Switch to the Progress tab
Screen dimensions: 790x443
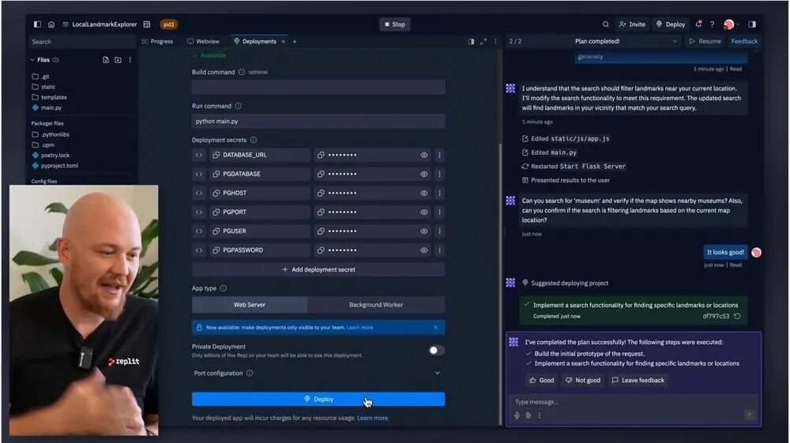pyautogui.click(x=157, y=41)
